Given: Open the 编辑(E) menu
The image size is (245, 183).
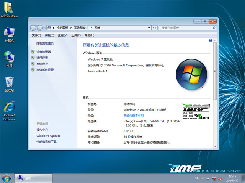Looking at the screenshot, I should pos(49,35).
